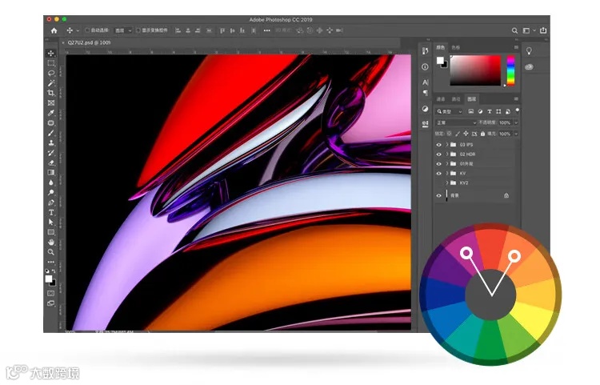
Task: Select the Zoom tool in the toolbox
Action: pos(51,252)
